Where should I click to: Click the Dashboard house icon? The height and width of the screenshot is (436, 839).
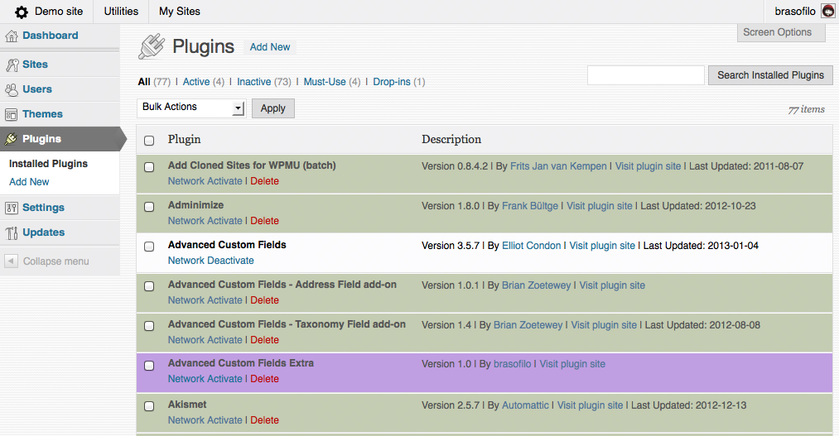(12, 36)
